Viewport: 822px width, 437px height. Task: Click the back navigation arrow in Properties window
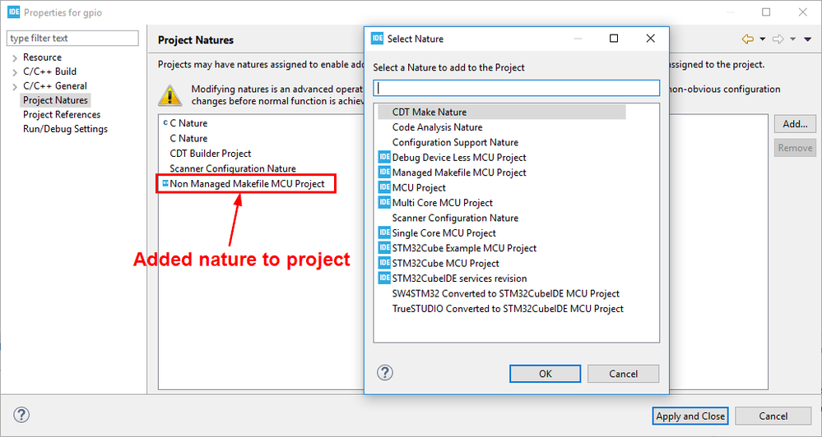point(748,39)
